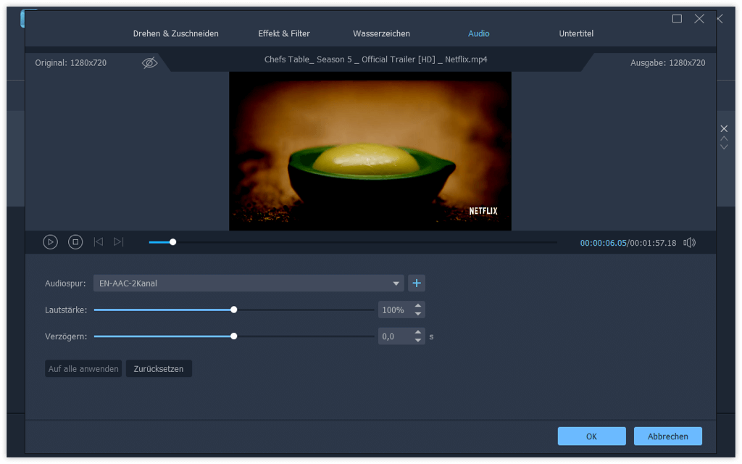Screen dimensions: 742x464
Task: Play the video preview
Action: [x=50, y=242]
